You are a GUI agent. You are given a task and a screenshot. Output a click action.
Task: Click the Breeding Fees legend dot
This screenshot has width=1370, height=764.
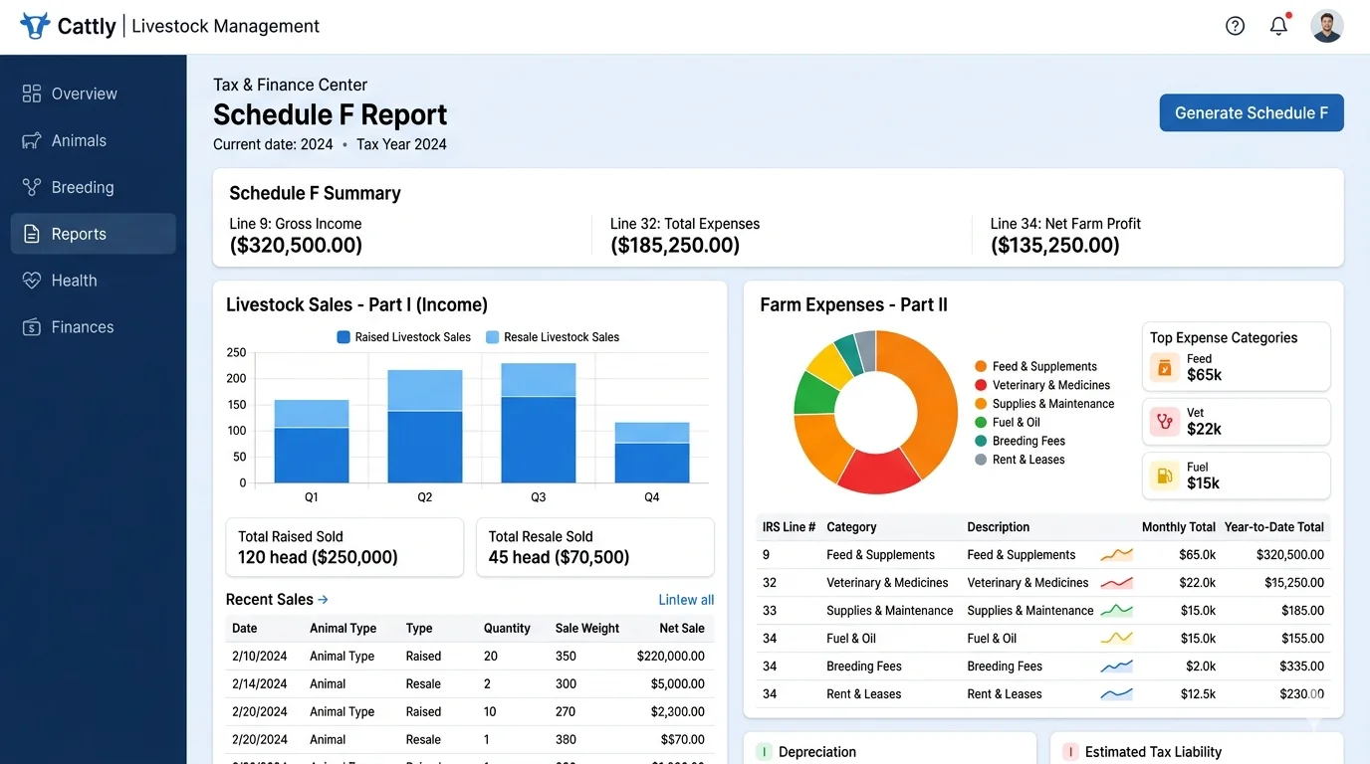click(x=981, y=441)
